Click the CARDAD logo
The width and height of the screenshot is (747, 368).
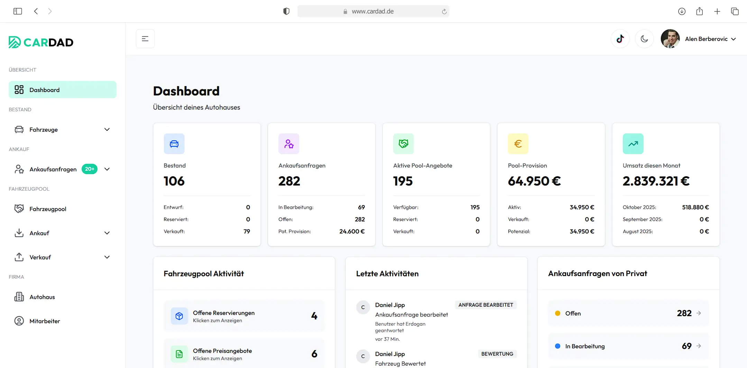[x=40, y=42]
